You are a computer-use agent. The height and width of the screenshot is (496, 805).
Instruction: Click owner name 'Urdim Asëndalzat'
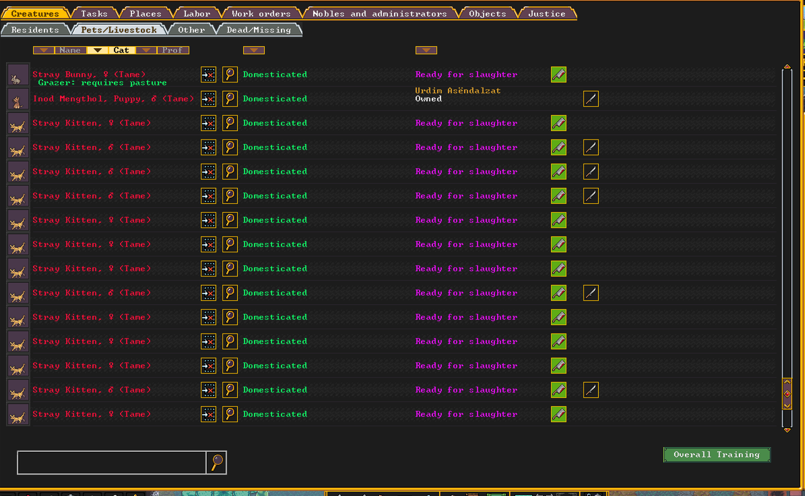pyautogui.click(x=458, y=91)
